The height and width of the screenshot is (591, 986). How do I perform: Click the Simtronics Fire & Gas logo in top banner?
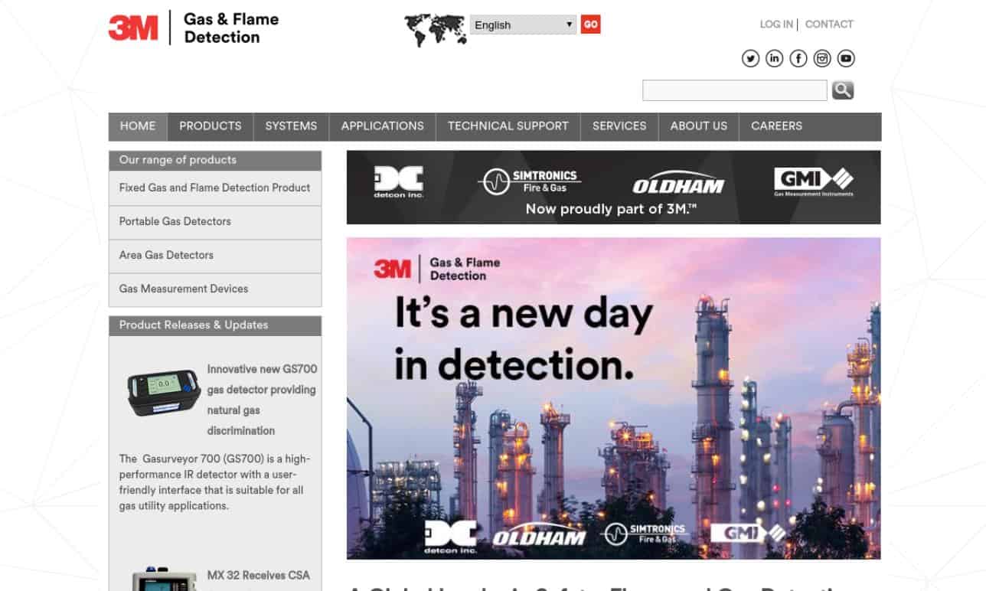point(530,181)
